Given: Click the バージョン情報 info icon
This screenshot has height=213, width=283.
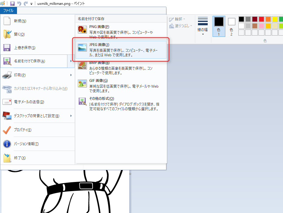Looking at the screenshot, I should 7,144.
